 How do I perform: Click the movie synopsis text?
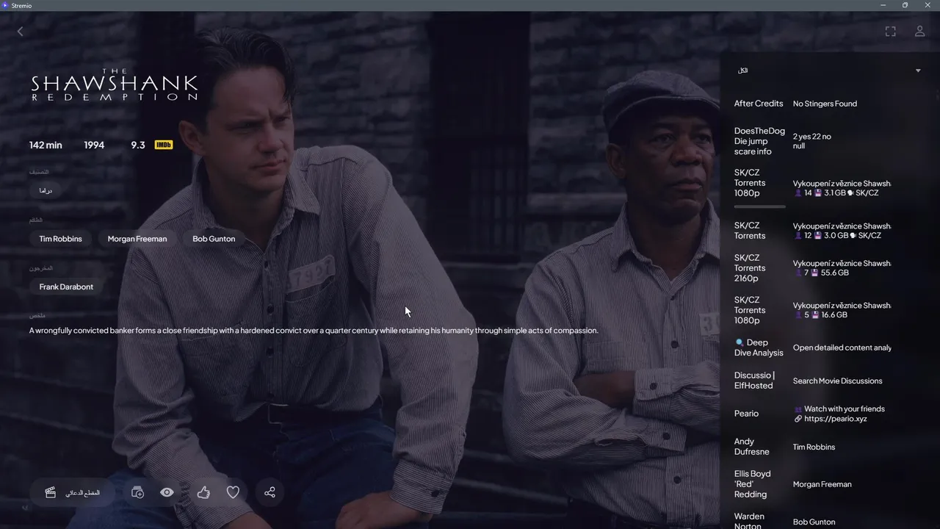(x=314, y=331)
